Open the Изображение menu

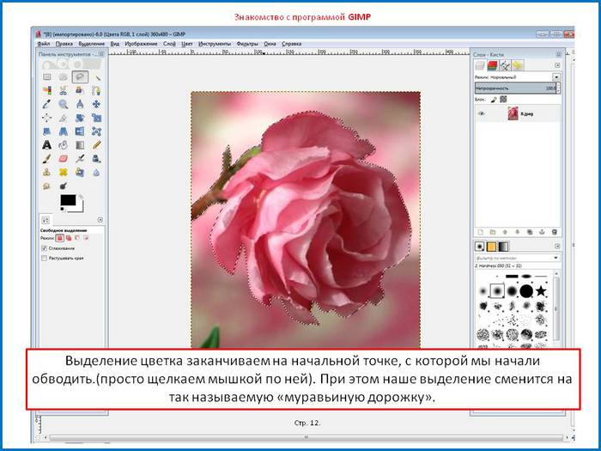coord(141,44)
